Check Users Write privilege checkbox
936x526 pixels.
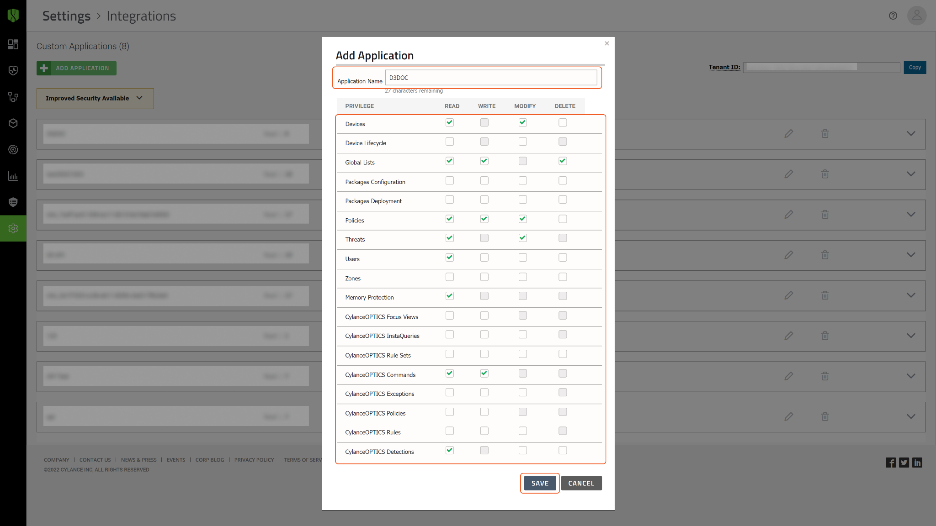click(x=484, y=258)
